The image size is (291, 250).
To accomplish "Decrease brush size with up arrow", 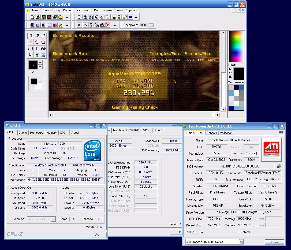I will click(40, 62).
